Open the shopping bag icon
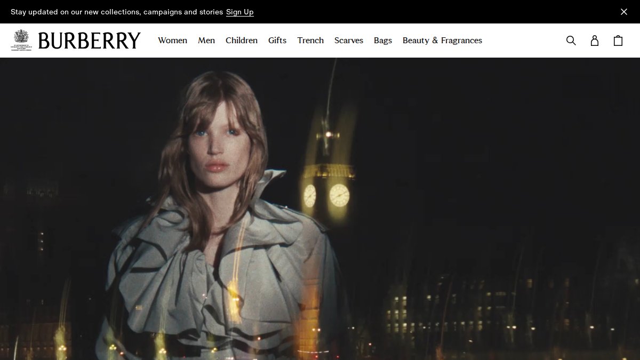640x360 pixels. (618, 41)
